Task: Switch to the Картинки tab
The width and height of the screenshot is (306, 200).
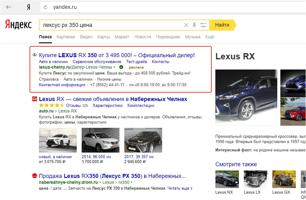Action: point(65,37)
